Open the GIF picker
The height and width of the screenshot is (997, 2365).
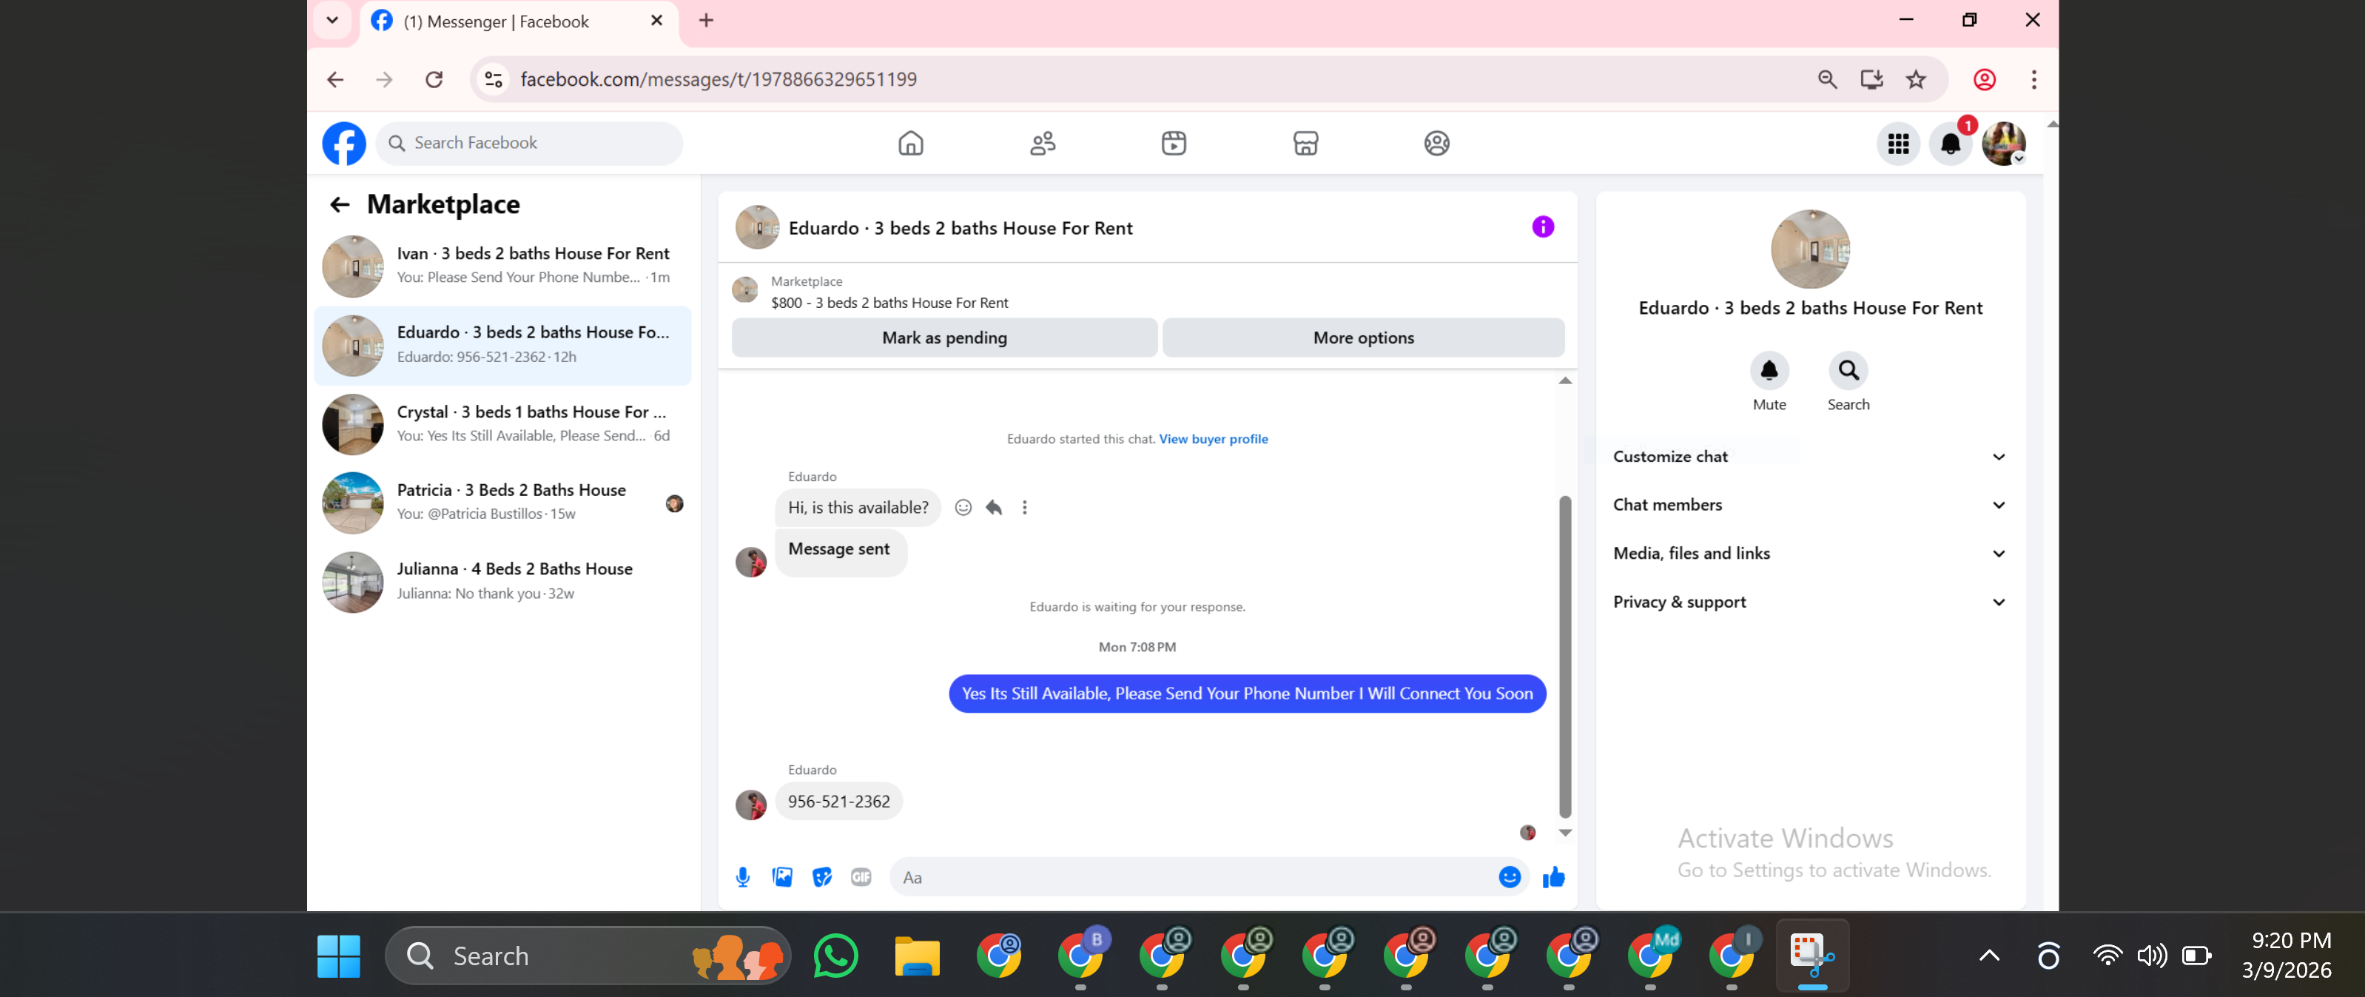(861, 877)
